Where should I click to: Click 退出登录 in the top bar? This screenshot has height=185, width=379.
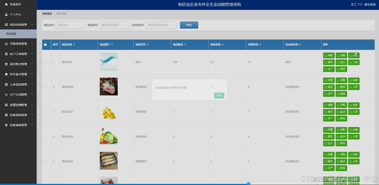click(x=370, y=4)
